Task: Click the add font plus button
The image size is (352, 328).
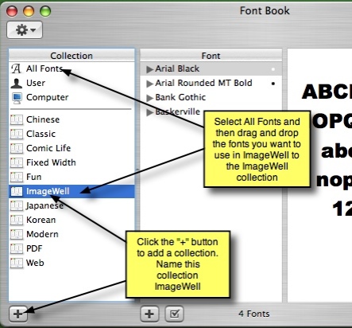Action: 149,314
